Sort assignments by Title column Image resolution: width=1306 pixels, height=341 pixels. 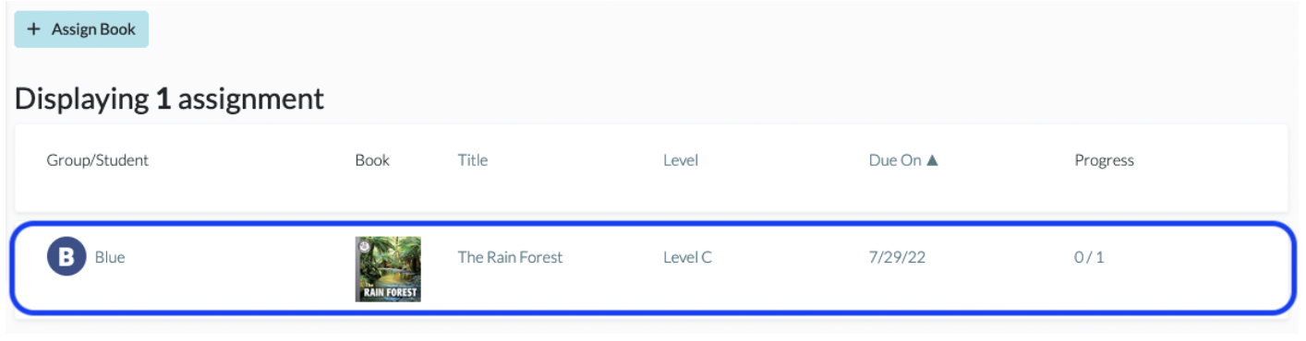pos(473,160)
